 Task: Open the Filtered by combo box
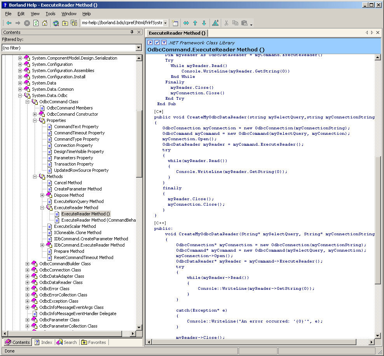72,48
